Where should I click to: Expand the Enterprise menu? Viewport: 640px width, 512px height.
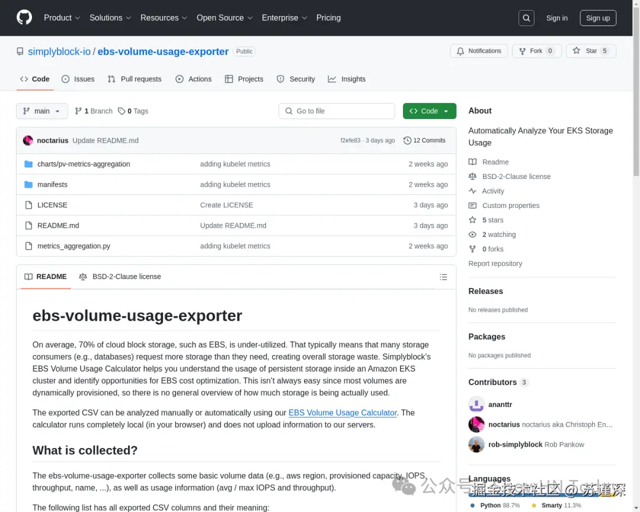284,18
